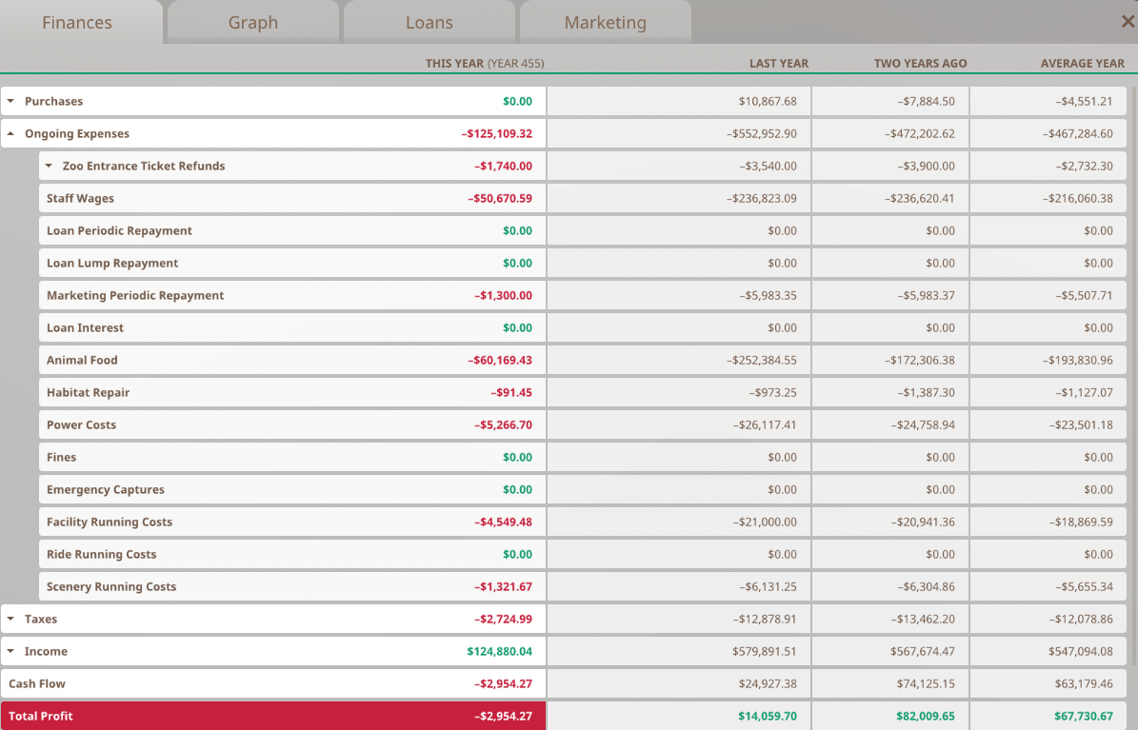Click Ticket Refunds value -$1,740.00
1138x730 pixels.
503,167
